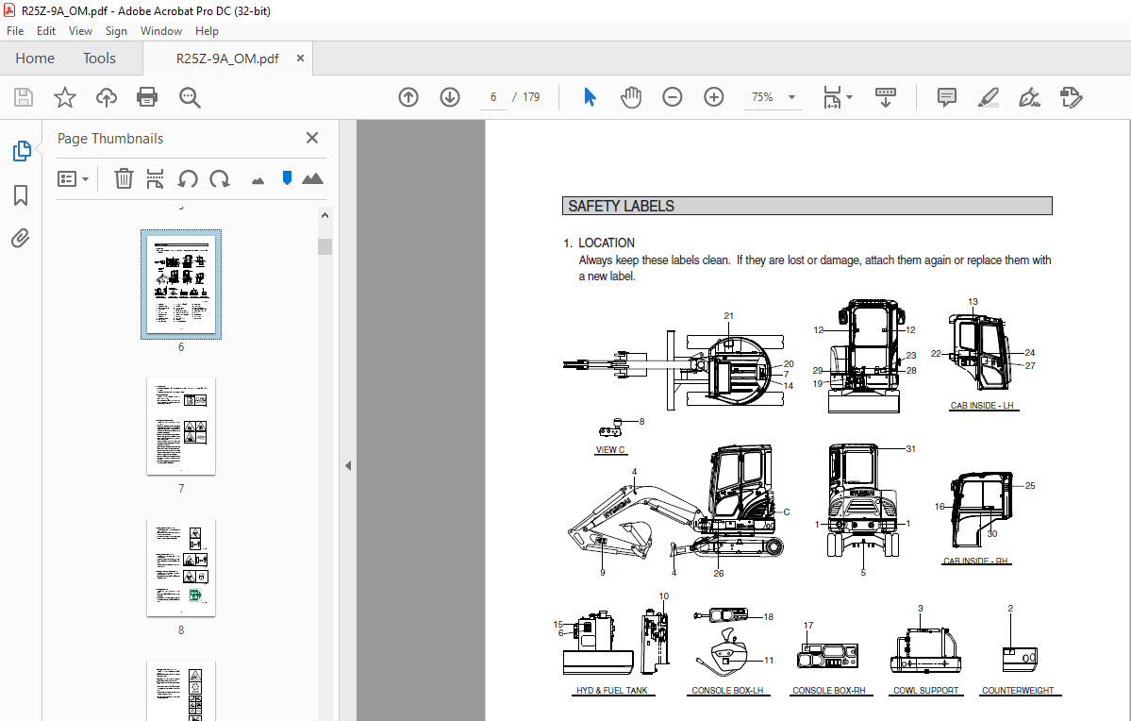
Task: Switch to the Tools tab
Action: tap(99, 59)
